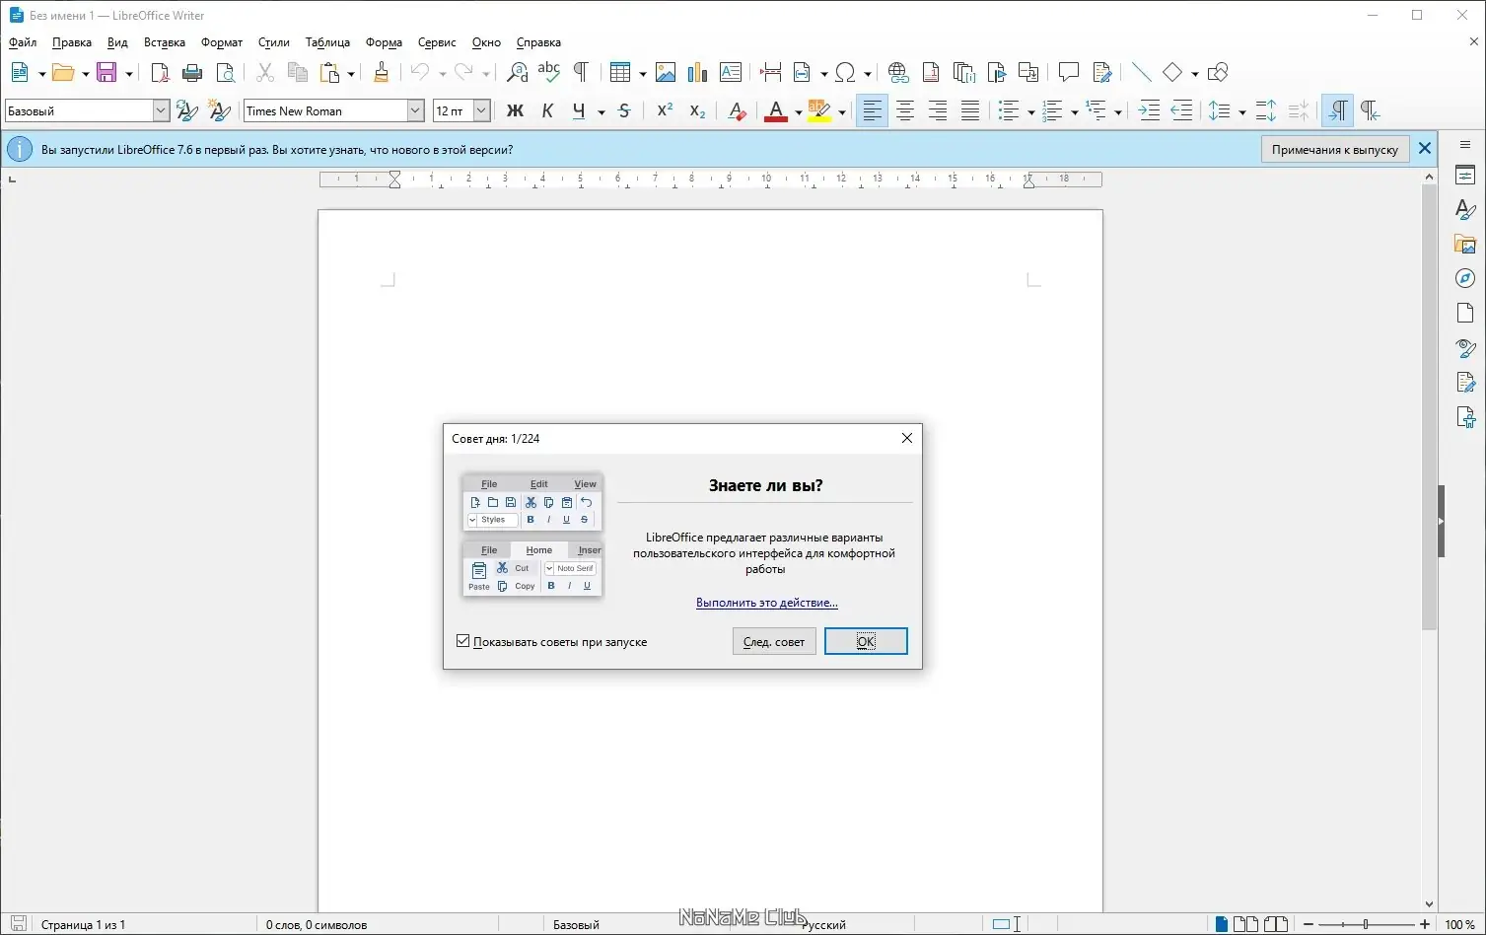Toggle justified alignment

(970, 110)
